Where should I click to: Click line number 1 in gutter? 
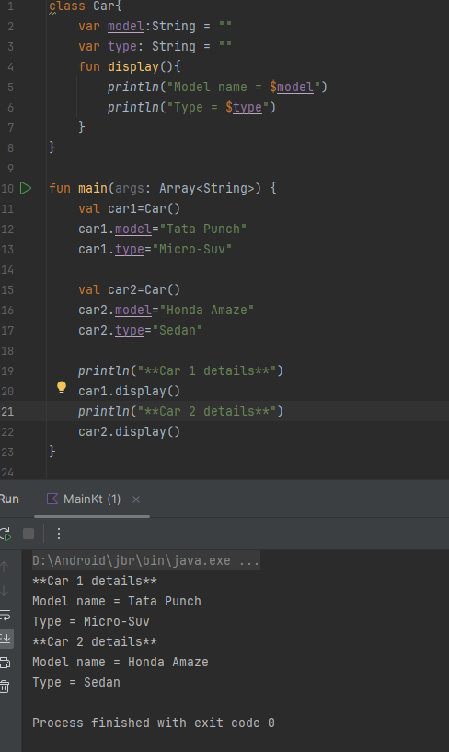click(10, 6)
